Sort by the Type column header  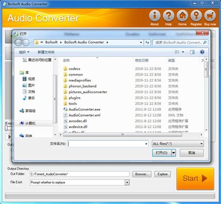pos(172,60)
